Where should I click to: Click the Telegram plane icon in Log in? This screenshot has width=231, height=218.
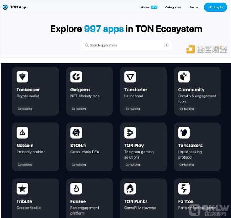click(210, 7)
